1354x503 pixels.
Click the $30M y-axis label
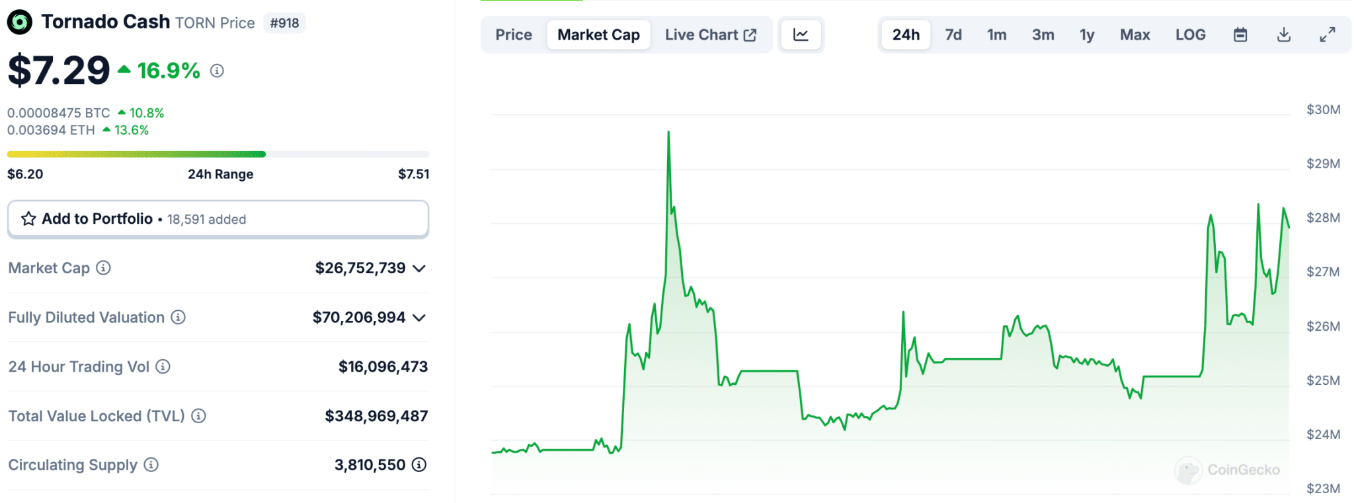pos(1324,110)
